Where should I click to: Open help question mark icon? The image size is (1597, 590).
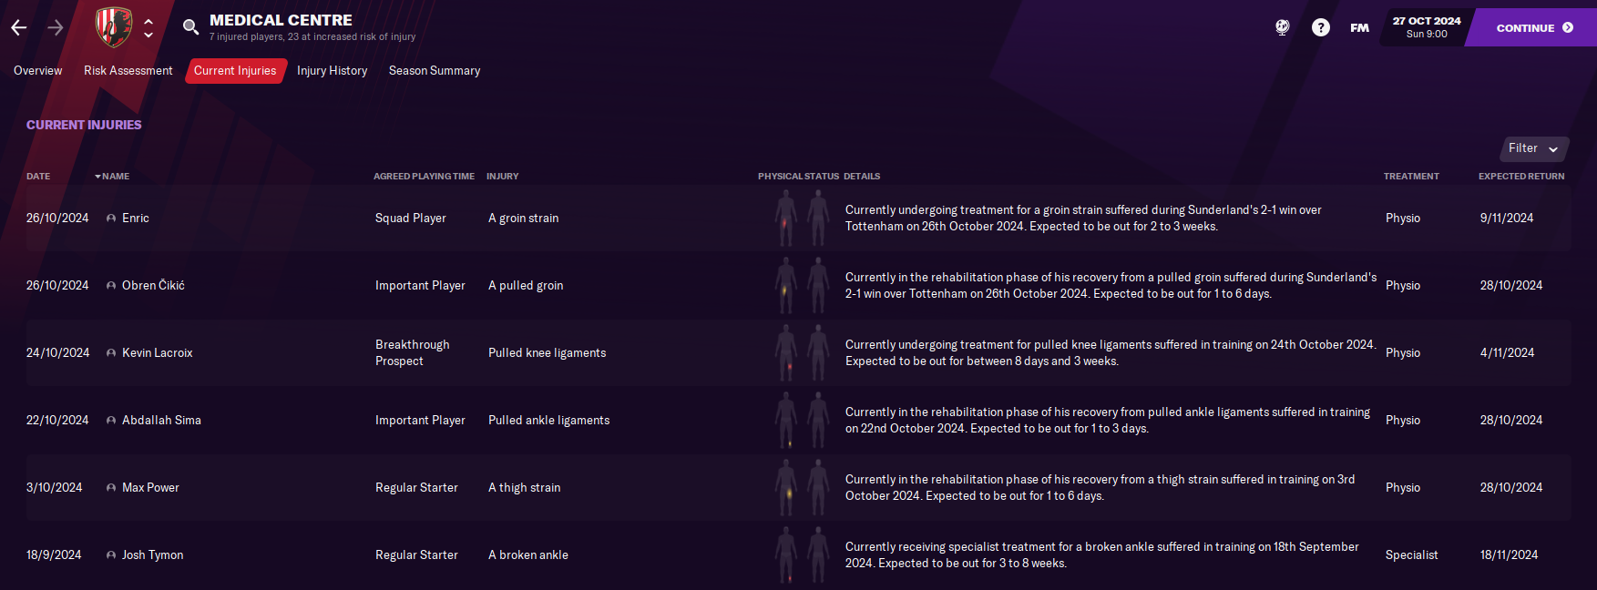(x=1321, y=27)
